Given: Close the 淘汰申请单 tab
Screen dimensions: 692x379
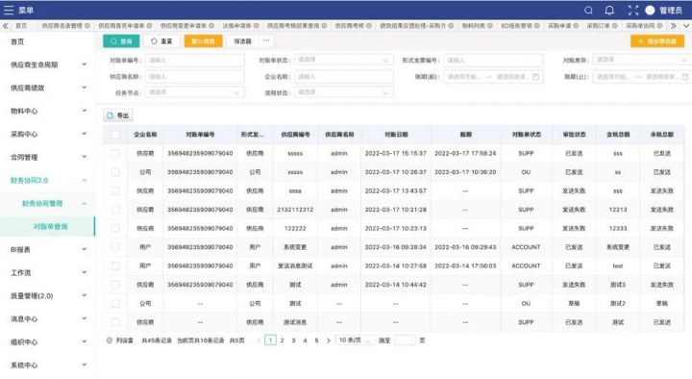Looking at the screenshot, I should [x=257, y=26].
